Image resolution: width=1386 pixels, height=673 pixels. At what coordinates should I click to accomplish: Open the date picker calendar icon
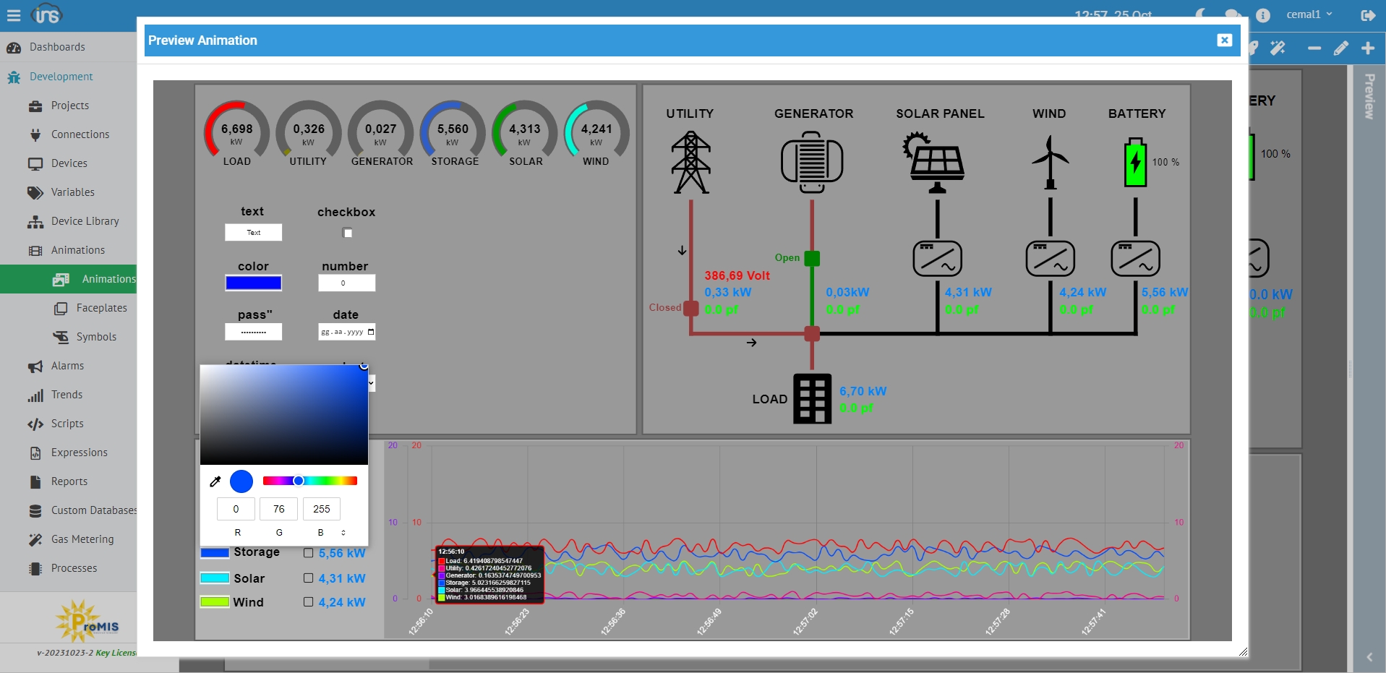371,332
